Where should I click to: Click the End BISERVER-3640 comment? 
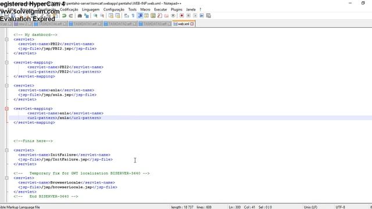pos(45,196)
